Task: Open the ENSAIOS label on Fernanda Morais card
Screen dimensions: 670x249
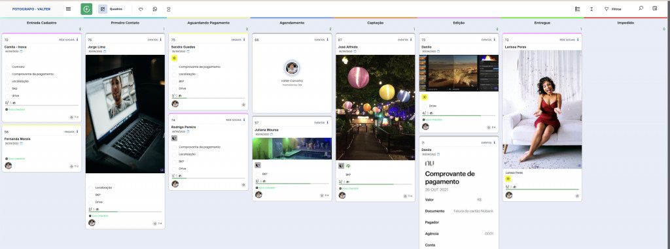Action: point(69,132)
